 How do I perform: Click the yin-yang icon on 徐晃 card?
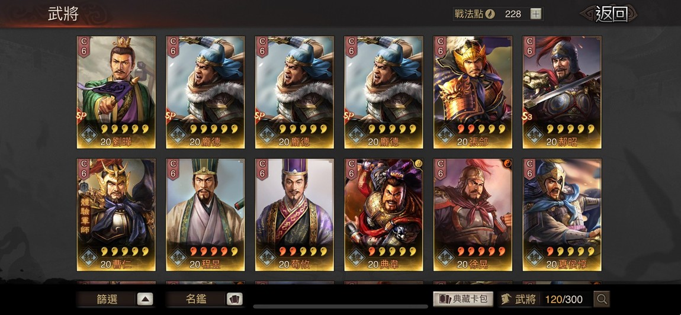point(507,164)
